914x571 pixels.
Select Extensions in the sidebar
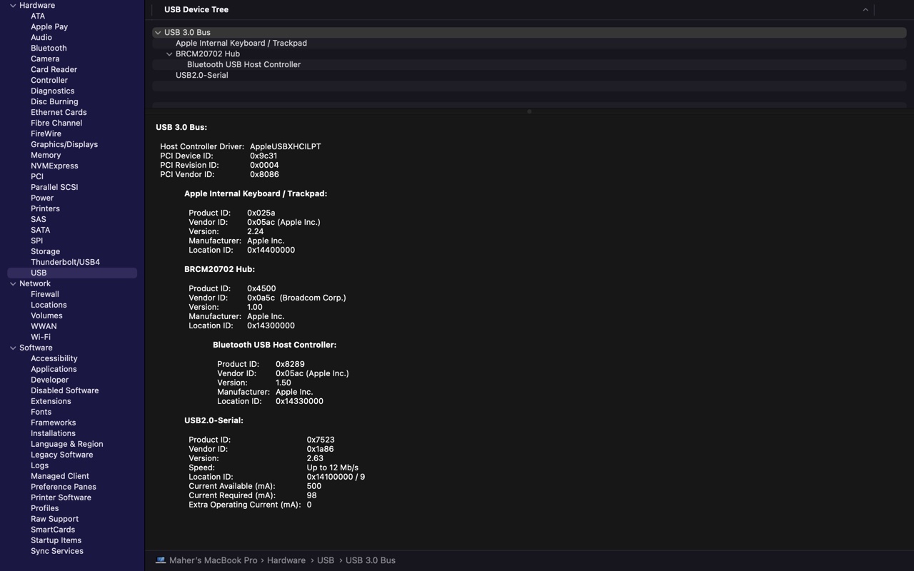click(51, 401)
